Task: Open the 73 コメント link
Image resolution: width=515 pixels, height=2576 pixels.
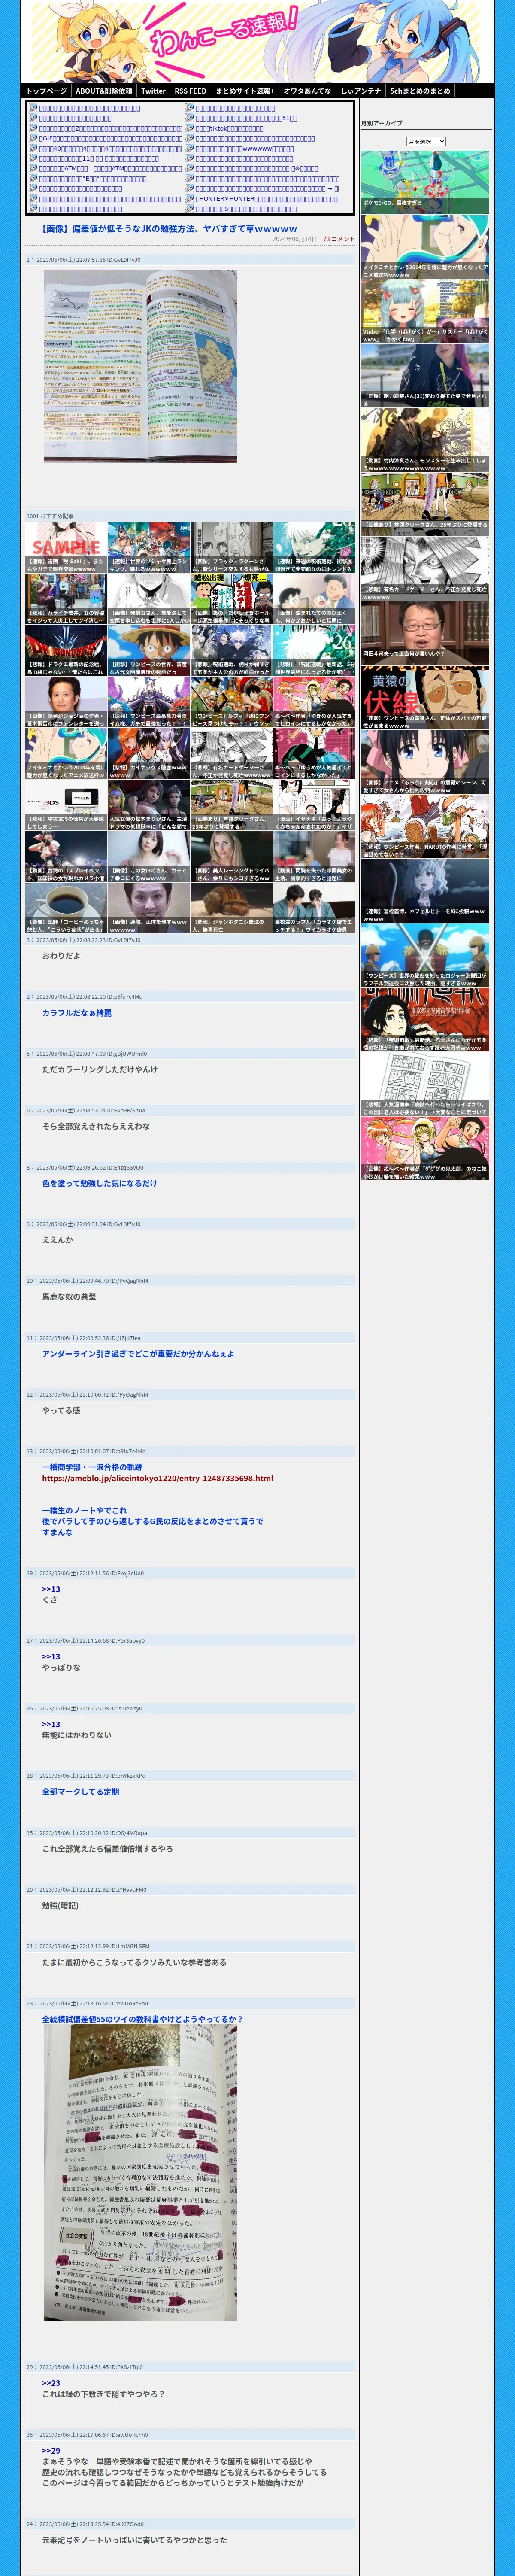Action: [x=338, y=239]
